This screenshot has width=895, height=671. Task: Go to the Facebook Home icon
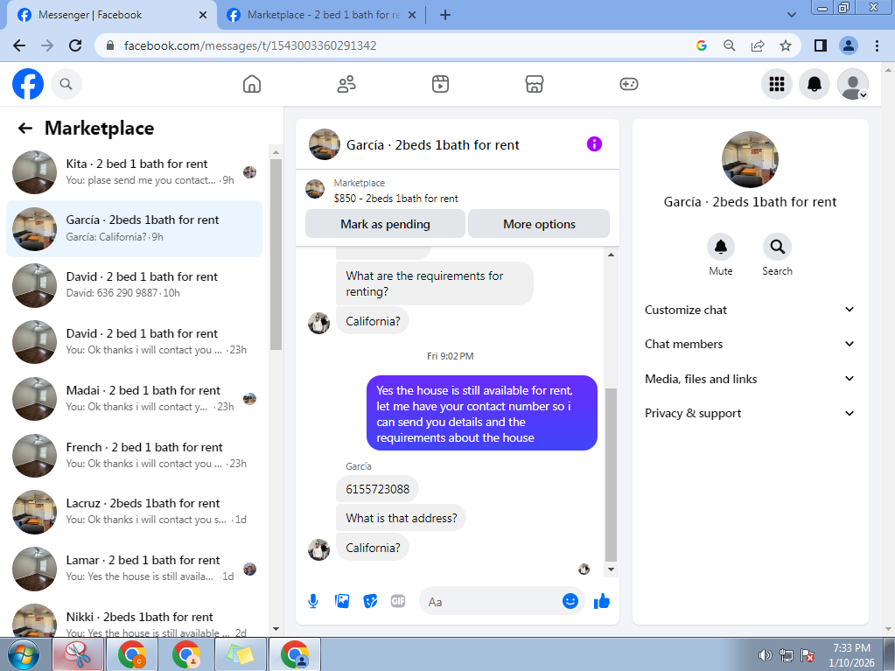click(252, 84)
